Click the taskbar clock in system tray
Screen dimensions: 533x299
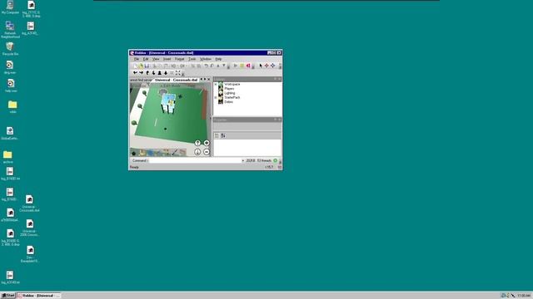[524, 296]
